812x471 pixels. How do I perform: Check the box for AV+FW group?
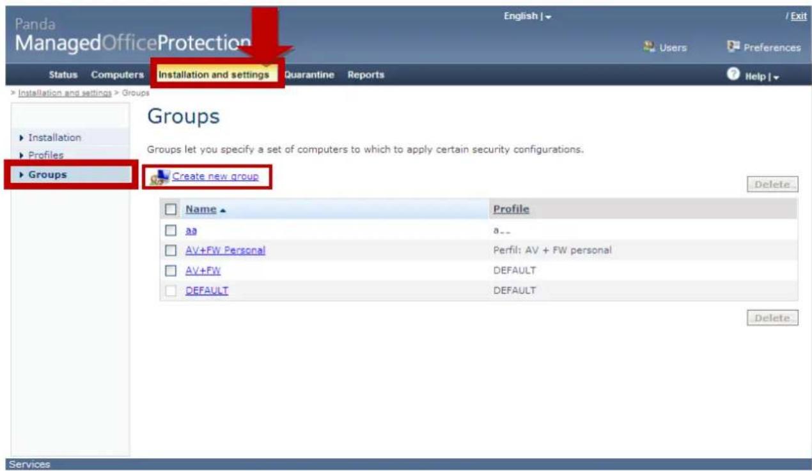pyautogui.click(x=170, y=270)
